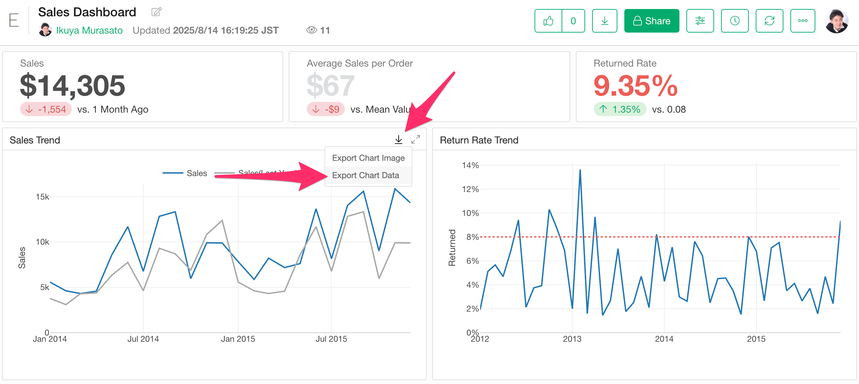
Task: Click the $14,305 Sales number card
Action: 72,86
